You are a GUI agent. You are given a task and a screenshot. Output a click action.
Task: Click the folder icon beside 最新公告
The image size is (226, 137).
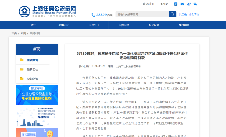point(22,69)
